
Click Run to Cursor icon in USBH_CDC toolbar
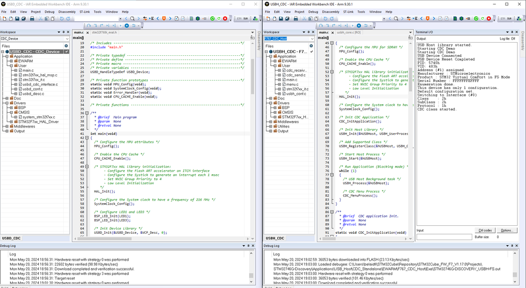[346, 25]
